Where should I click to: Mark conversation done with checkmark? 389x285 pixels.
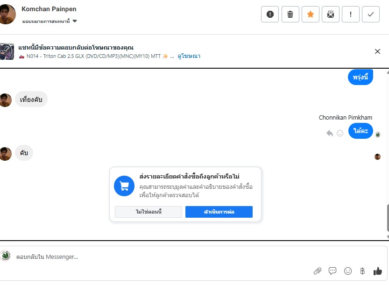click(371, 14)
